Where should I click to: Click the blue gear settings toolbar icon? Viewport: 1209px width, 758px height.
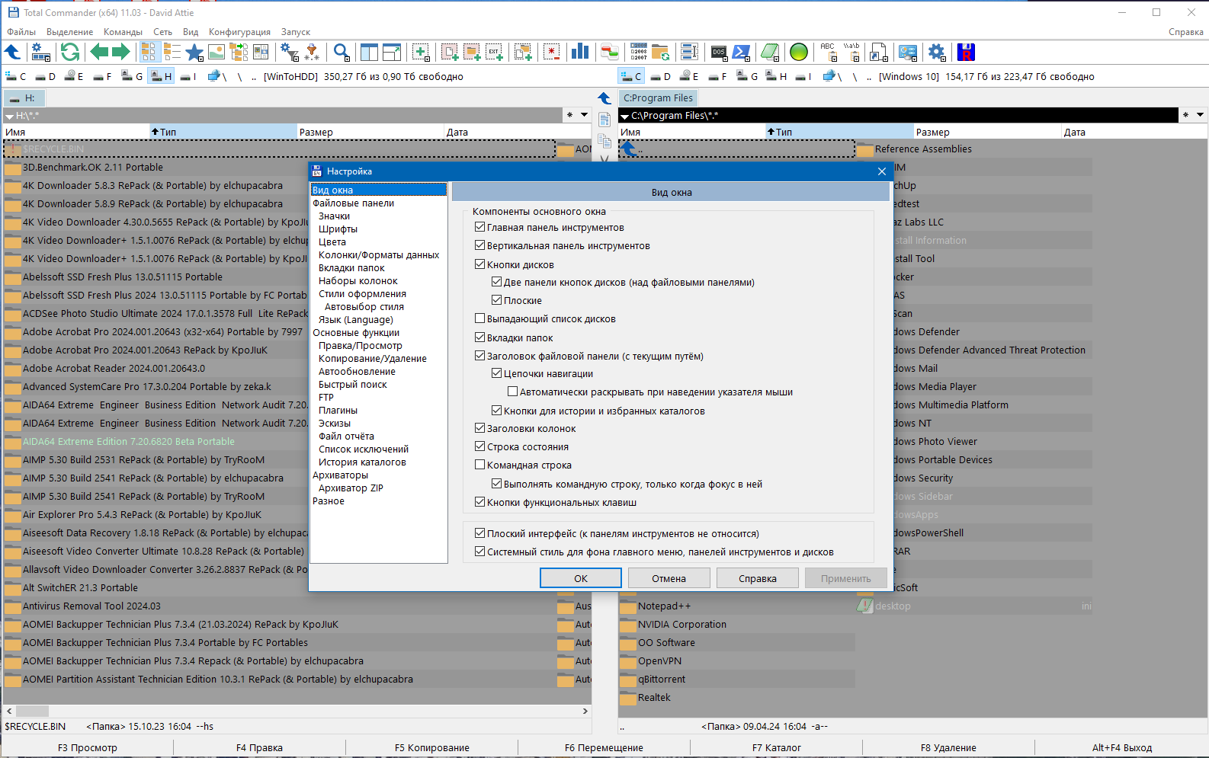click(x=937, y=52)
